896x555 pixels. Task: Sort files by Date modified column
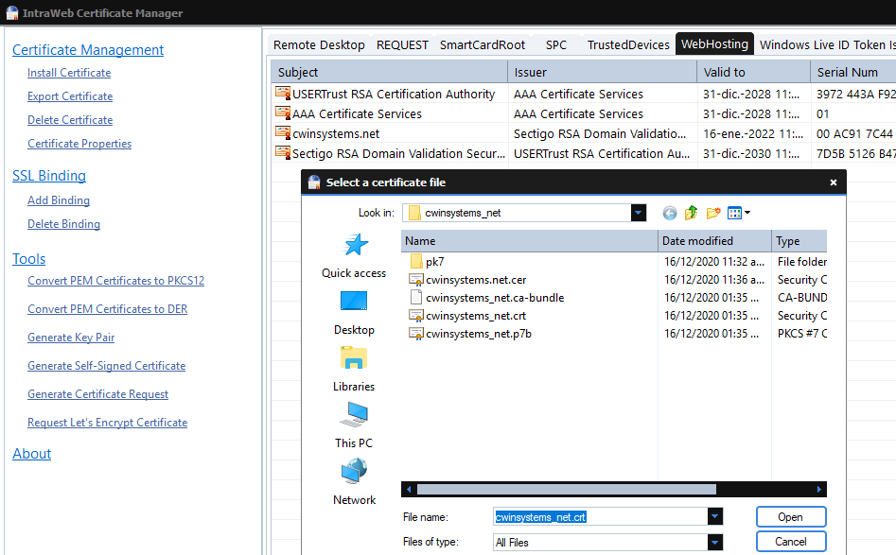point(715,241)
